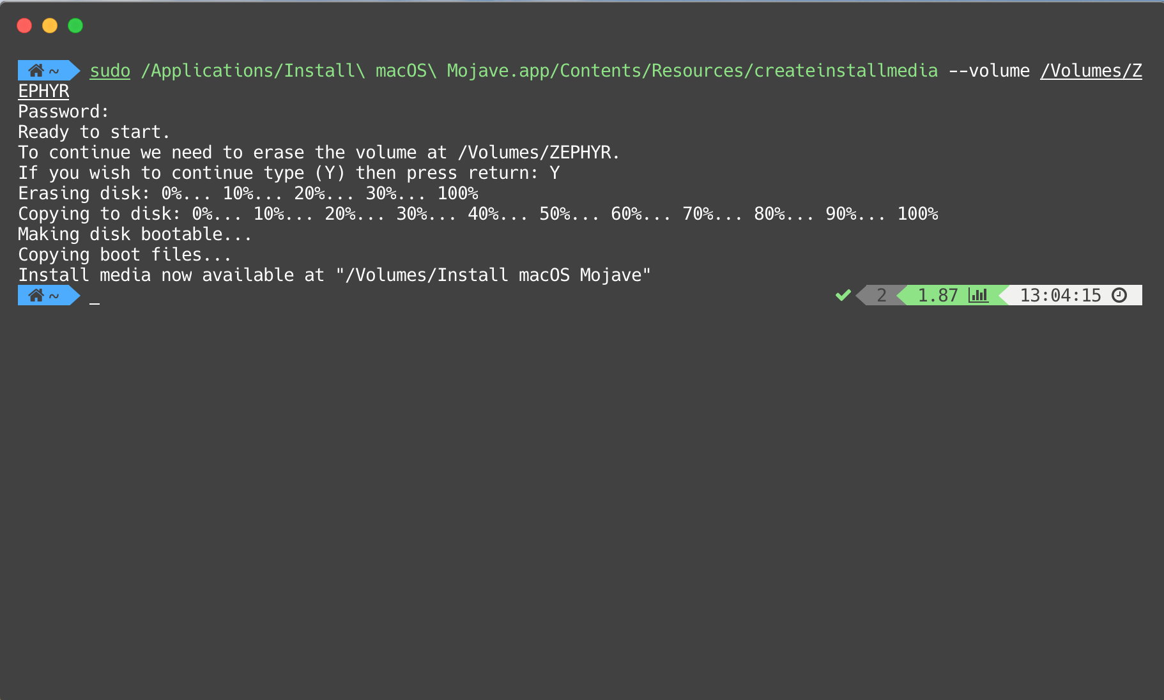Click the underlined /Volumes/Z path
Viewport: 1164px width, 700px height.
pyautogui.click(x=1091, y=71)
